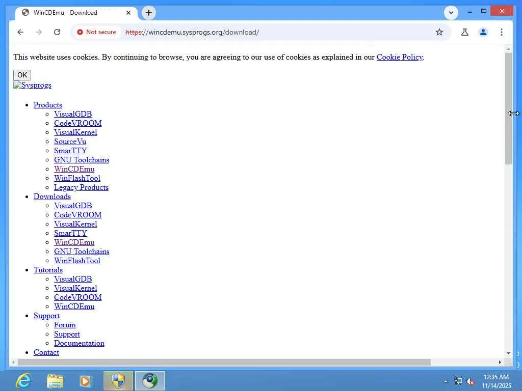Open the Support menu heading link
This screenshot has height=391, width=522.
coord(46,316)
